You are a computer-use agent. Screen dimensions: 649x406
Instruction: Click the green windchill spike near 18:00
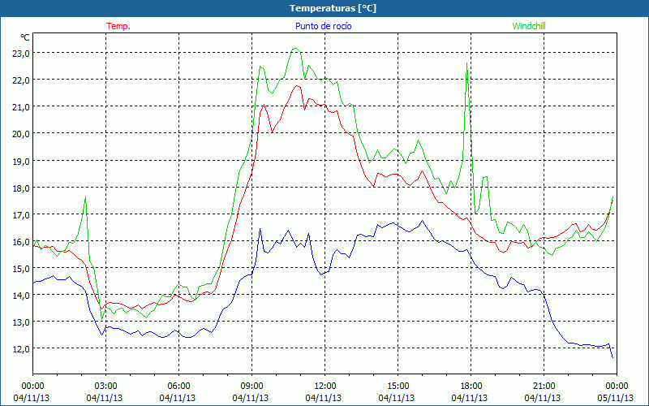[x=467, y=63]
